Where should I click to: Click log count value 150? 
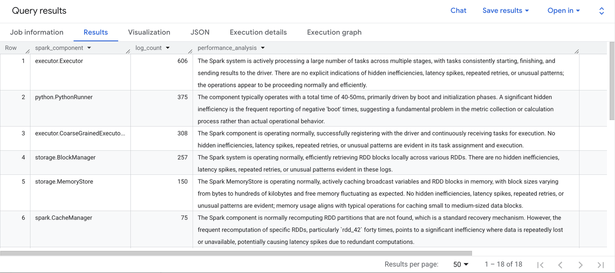[x=182, y=182]
